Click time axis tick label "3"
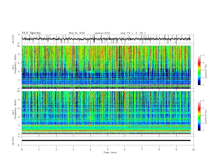Viewport: 218px width, 168px height. 73,150
